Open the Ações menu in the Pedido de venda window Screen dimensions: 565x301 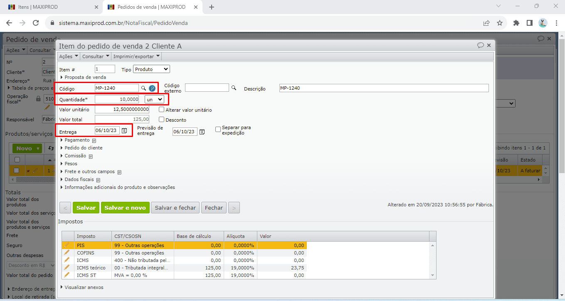(16, 50)
